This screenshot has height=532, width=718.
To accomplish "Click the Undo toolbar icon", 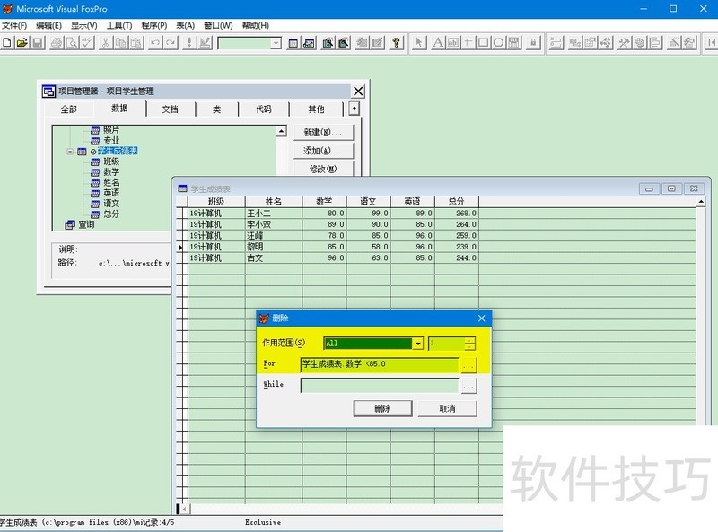I will tap(155, 42).
